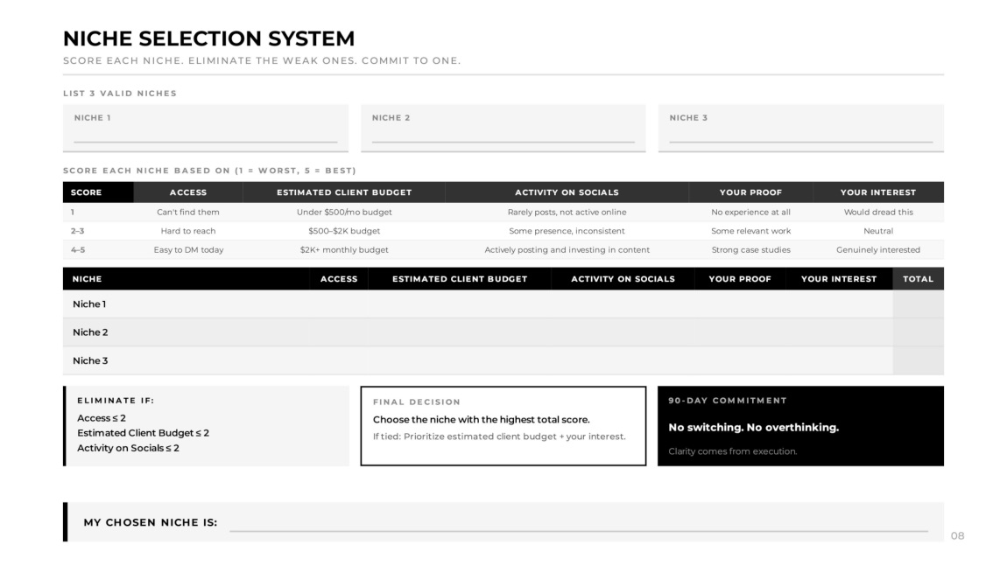
Task: Click the 'FINAL DECISION' heading
Action: [x=417, y=402]
